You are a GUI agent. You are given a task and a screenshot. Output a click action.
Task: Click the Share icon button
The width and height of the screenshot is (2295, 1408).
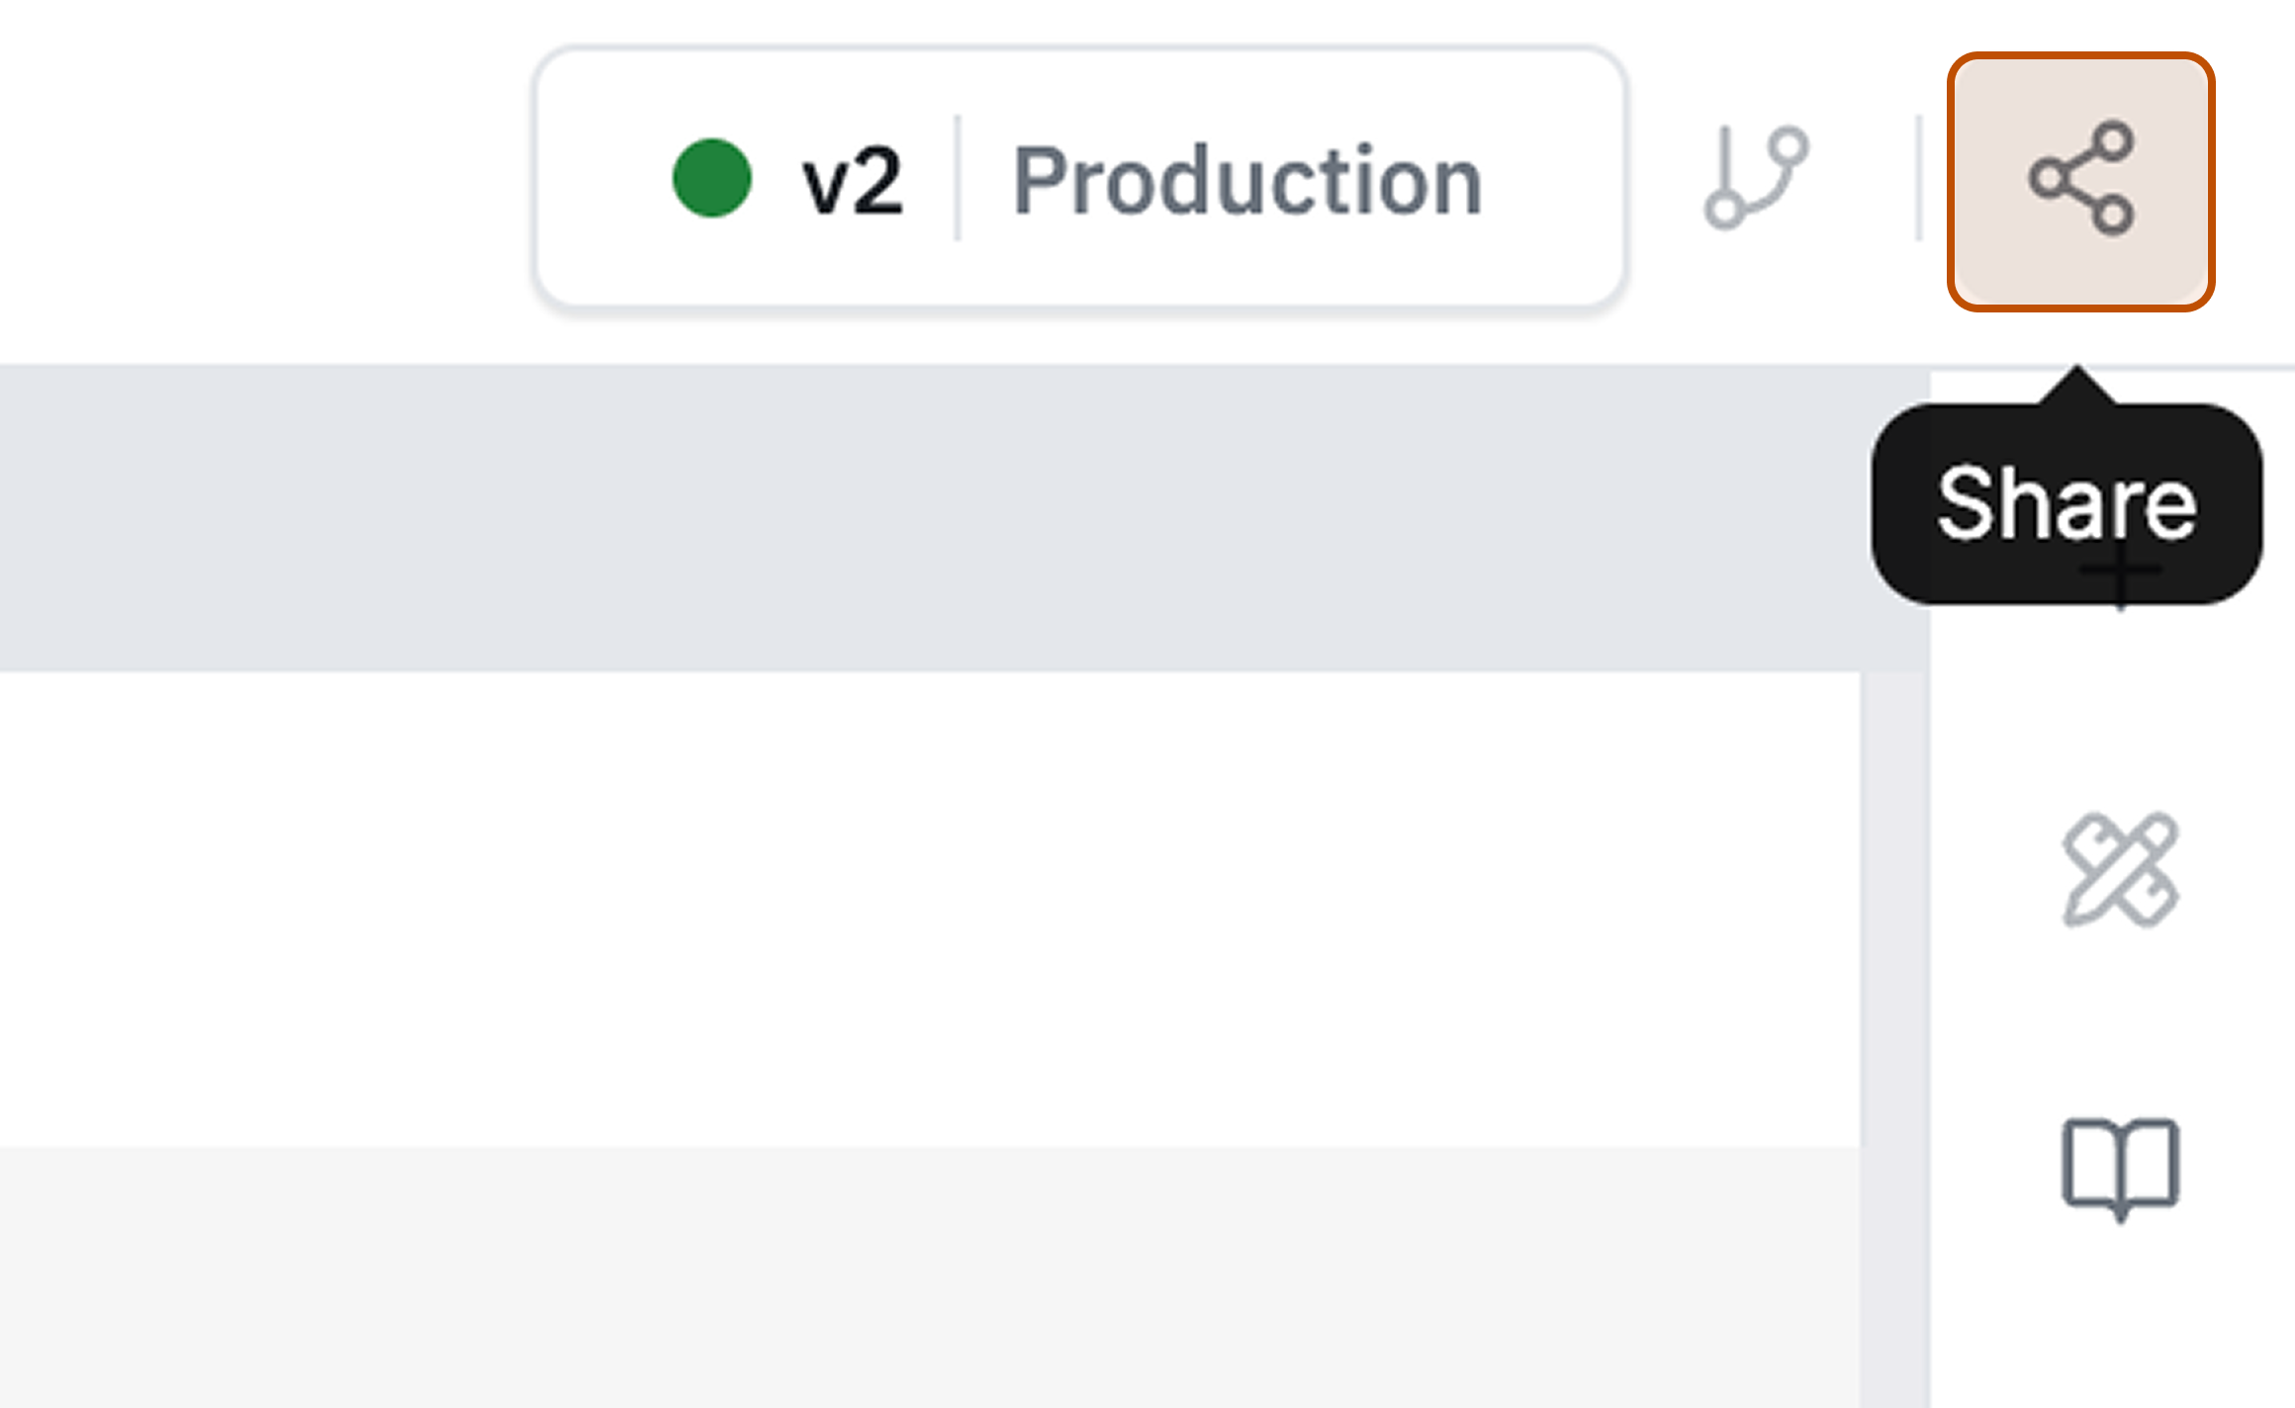tap(2080, 181)
